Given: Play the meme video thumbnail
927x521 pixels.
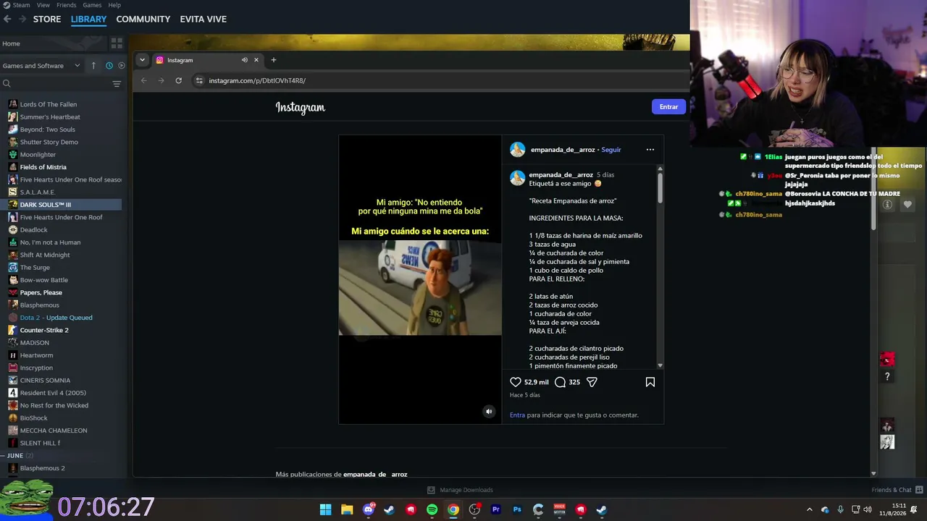Looking at the screenshot, I should tap(420, 288).
